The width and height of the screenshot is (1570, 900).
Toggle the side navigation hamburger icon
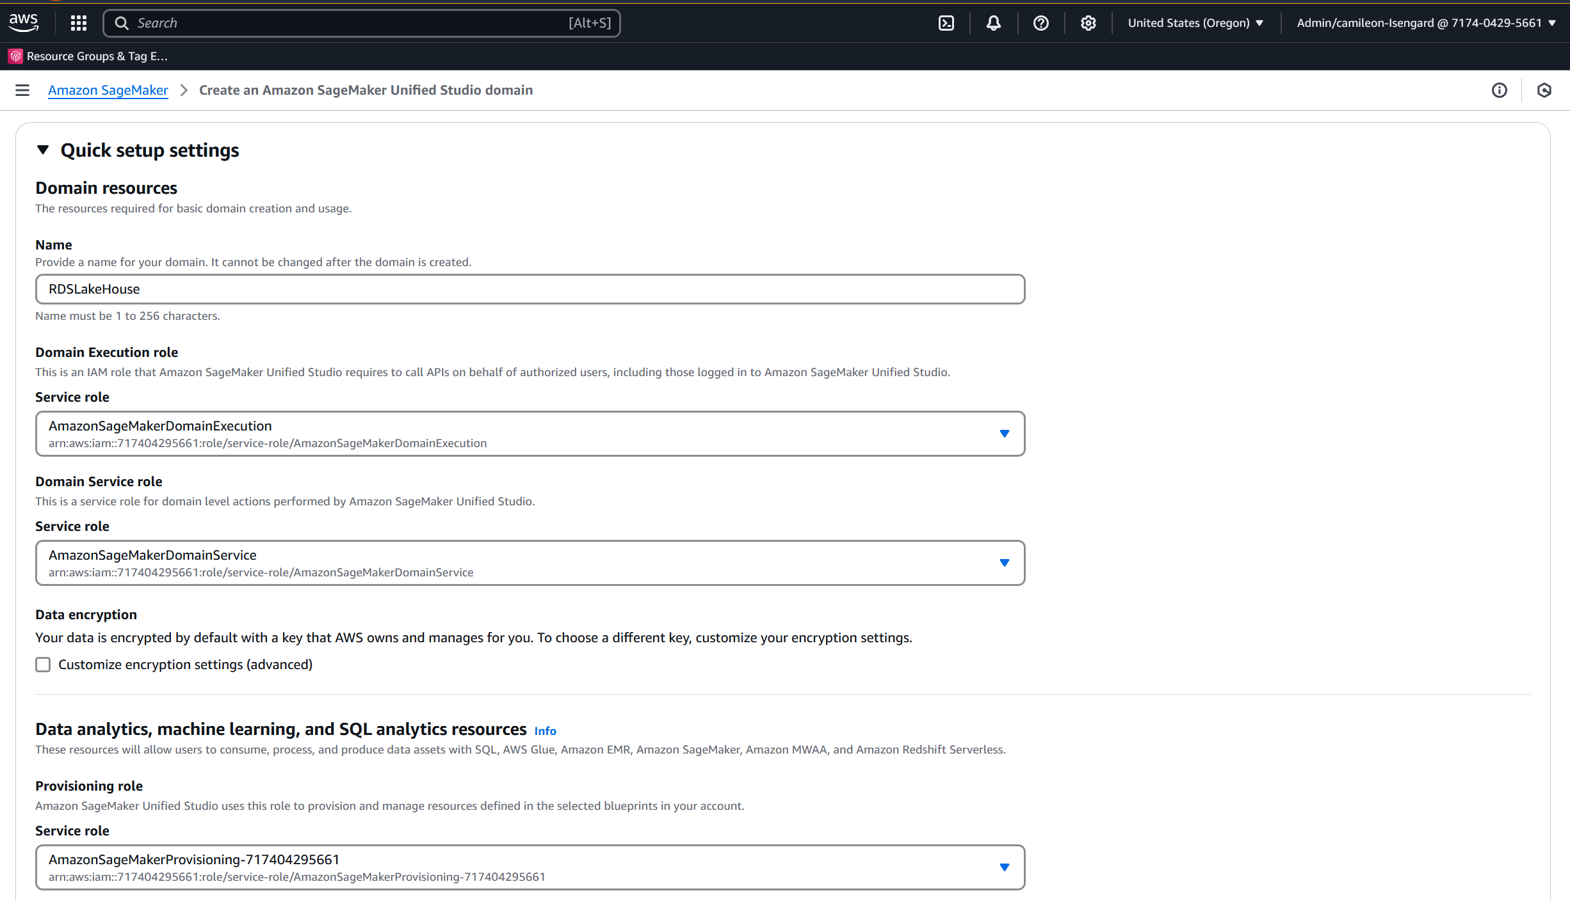22,90
